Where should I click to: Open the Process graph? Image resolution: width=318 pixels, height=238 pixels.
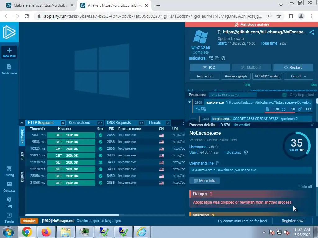point(236,76)
